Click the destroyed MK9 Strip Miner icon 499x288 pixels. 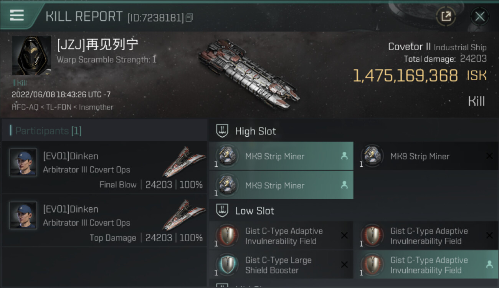[x=372, y=156]
